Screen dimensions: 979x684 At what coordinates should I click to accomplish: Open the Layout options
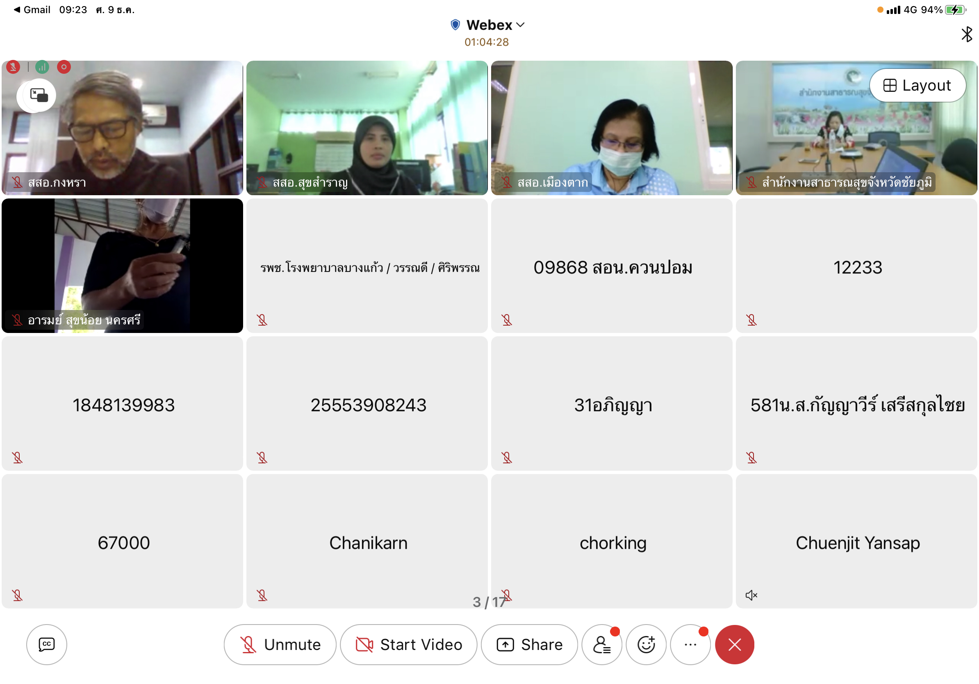point(917,85)
